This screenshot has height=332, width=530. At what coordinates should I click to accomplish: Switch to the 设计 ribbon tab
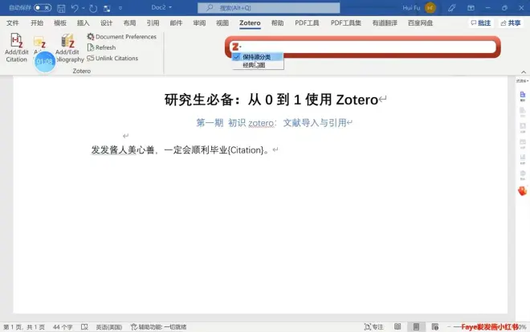(x=106, y=23)
